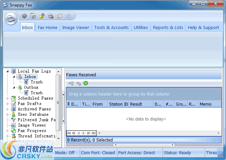Click the Image Viewer tree icon

tap(14, 125)
